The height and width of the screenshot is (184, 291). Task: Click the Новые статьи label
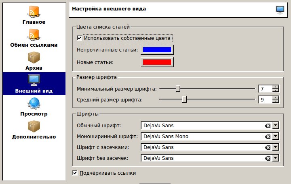point(95,62)
